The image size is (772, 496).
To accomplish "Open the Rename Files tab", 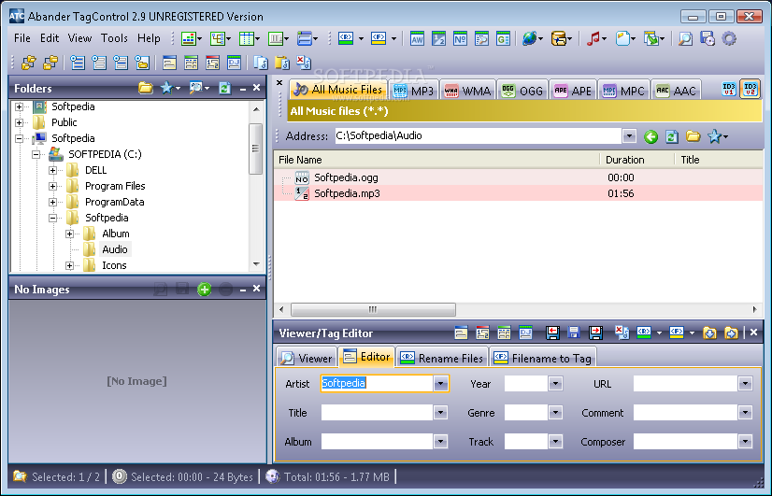I will [x=442, y=358].
